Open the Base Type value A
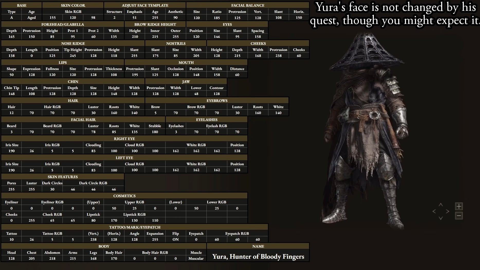This screenshot has width=480, height=270. (12, 18)
